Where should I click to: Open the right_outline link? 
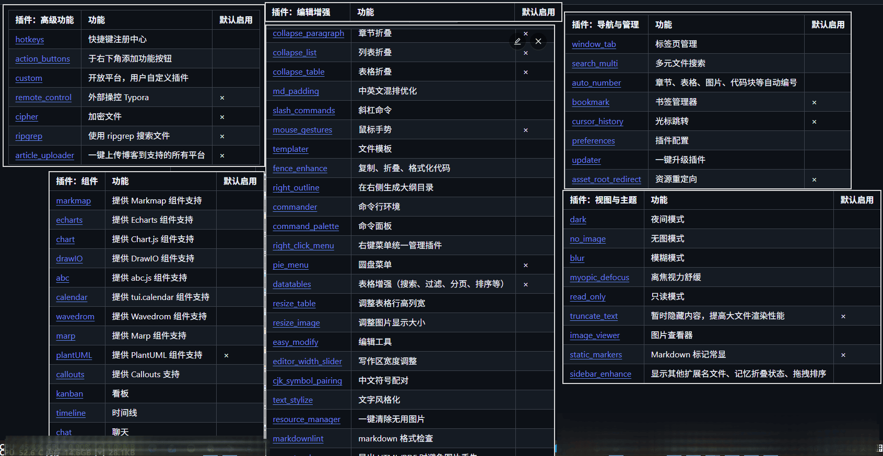pyautogui.click(x=296, y=188)
